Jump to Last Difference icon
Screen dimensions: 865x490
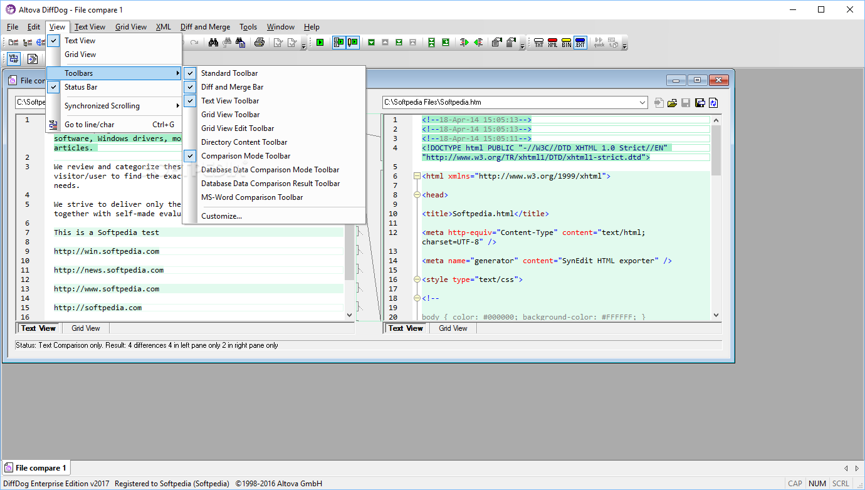coord(399,43)
